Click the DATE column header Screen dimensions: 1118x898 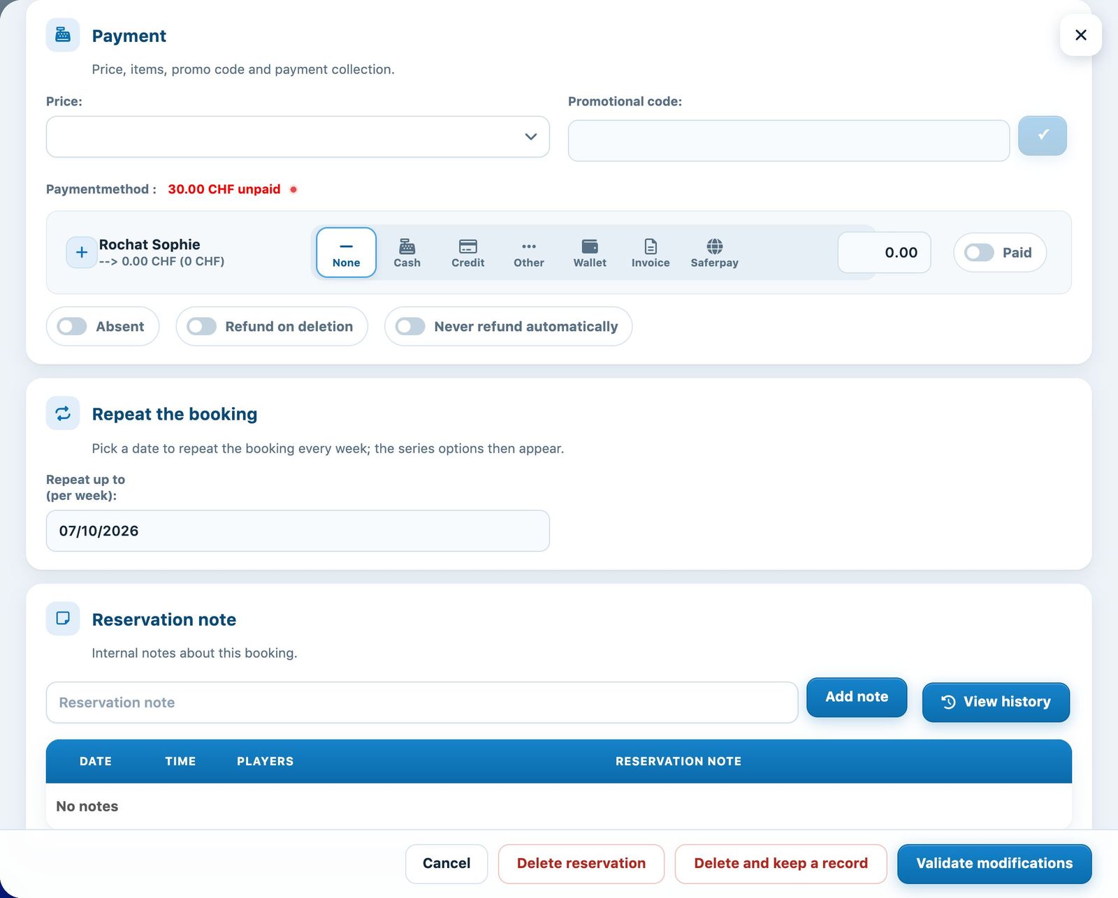[96, 761]
